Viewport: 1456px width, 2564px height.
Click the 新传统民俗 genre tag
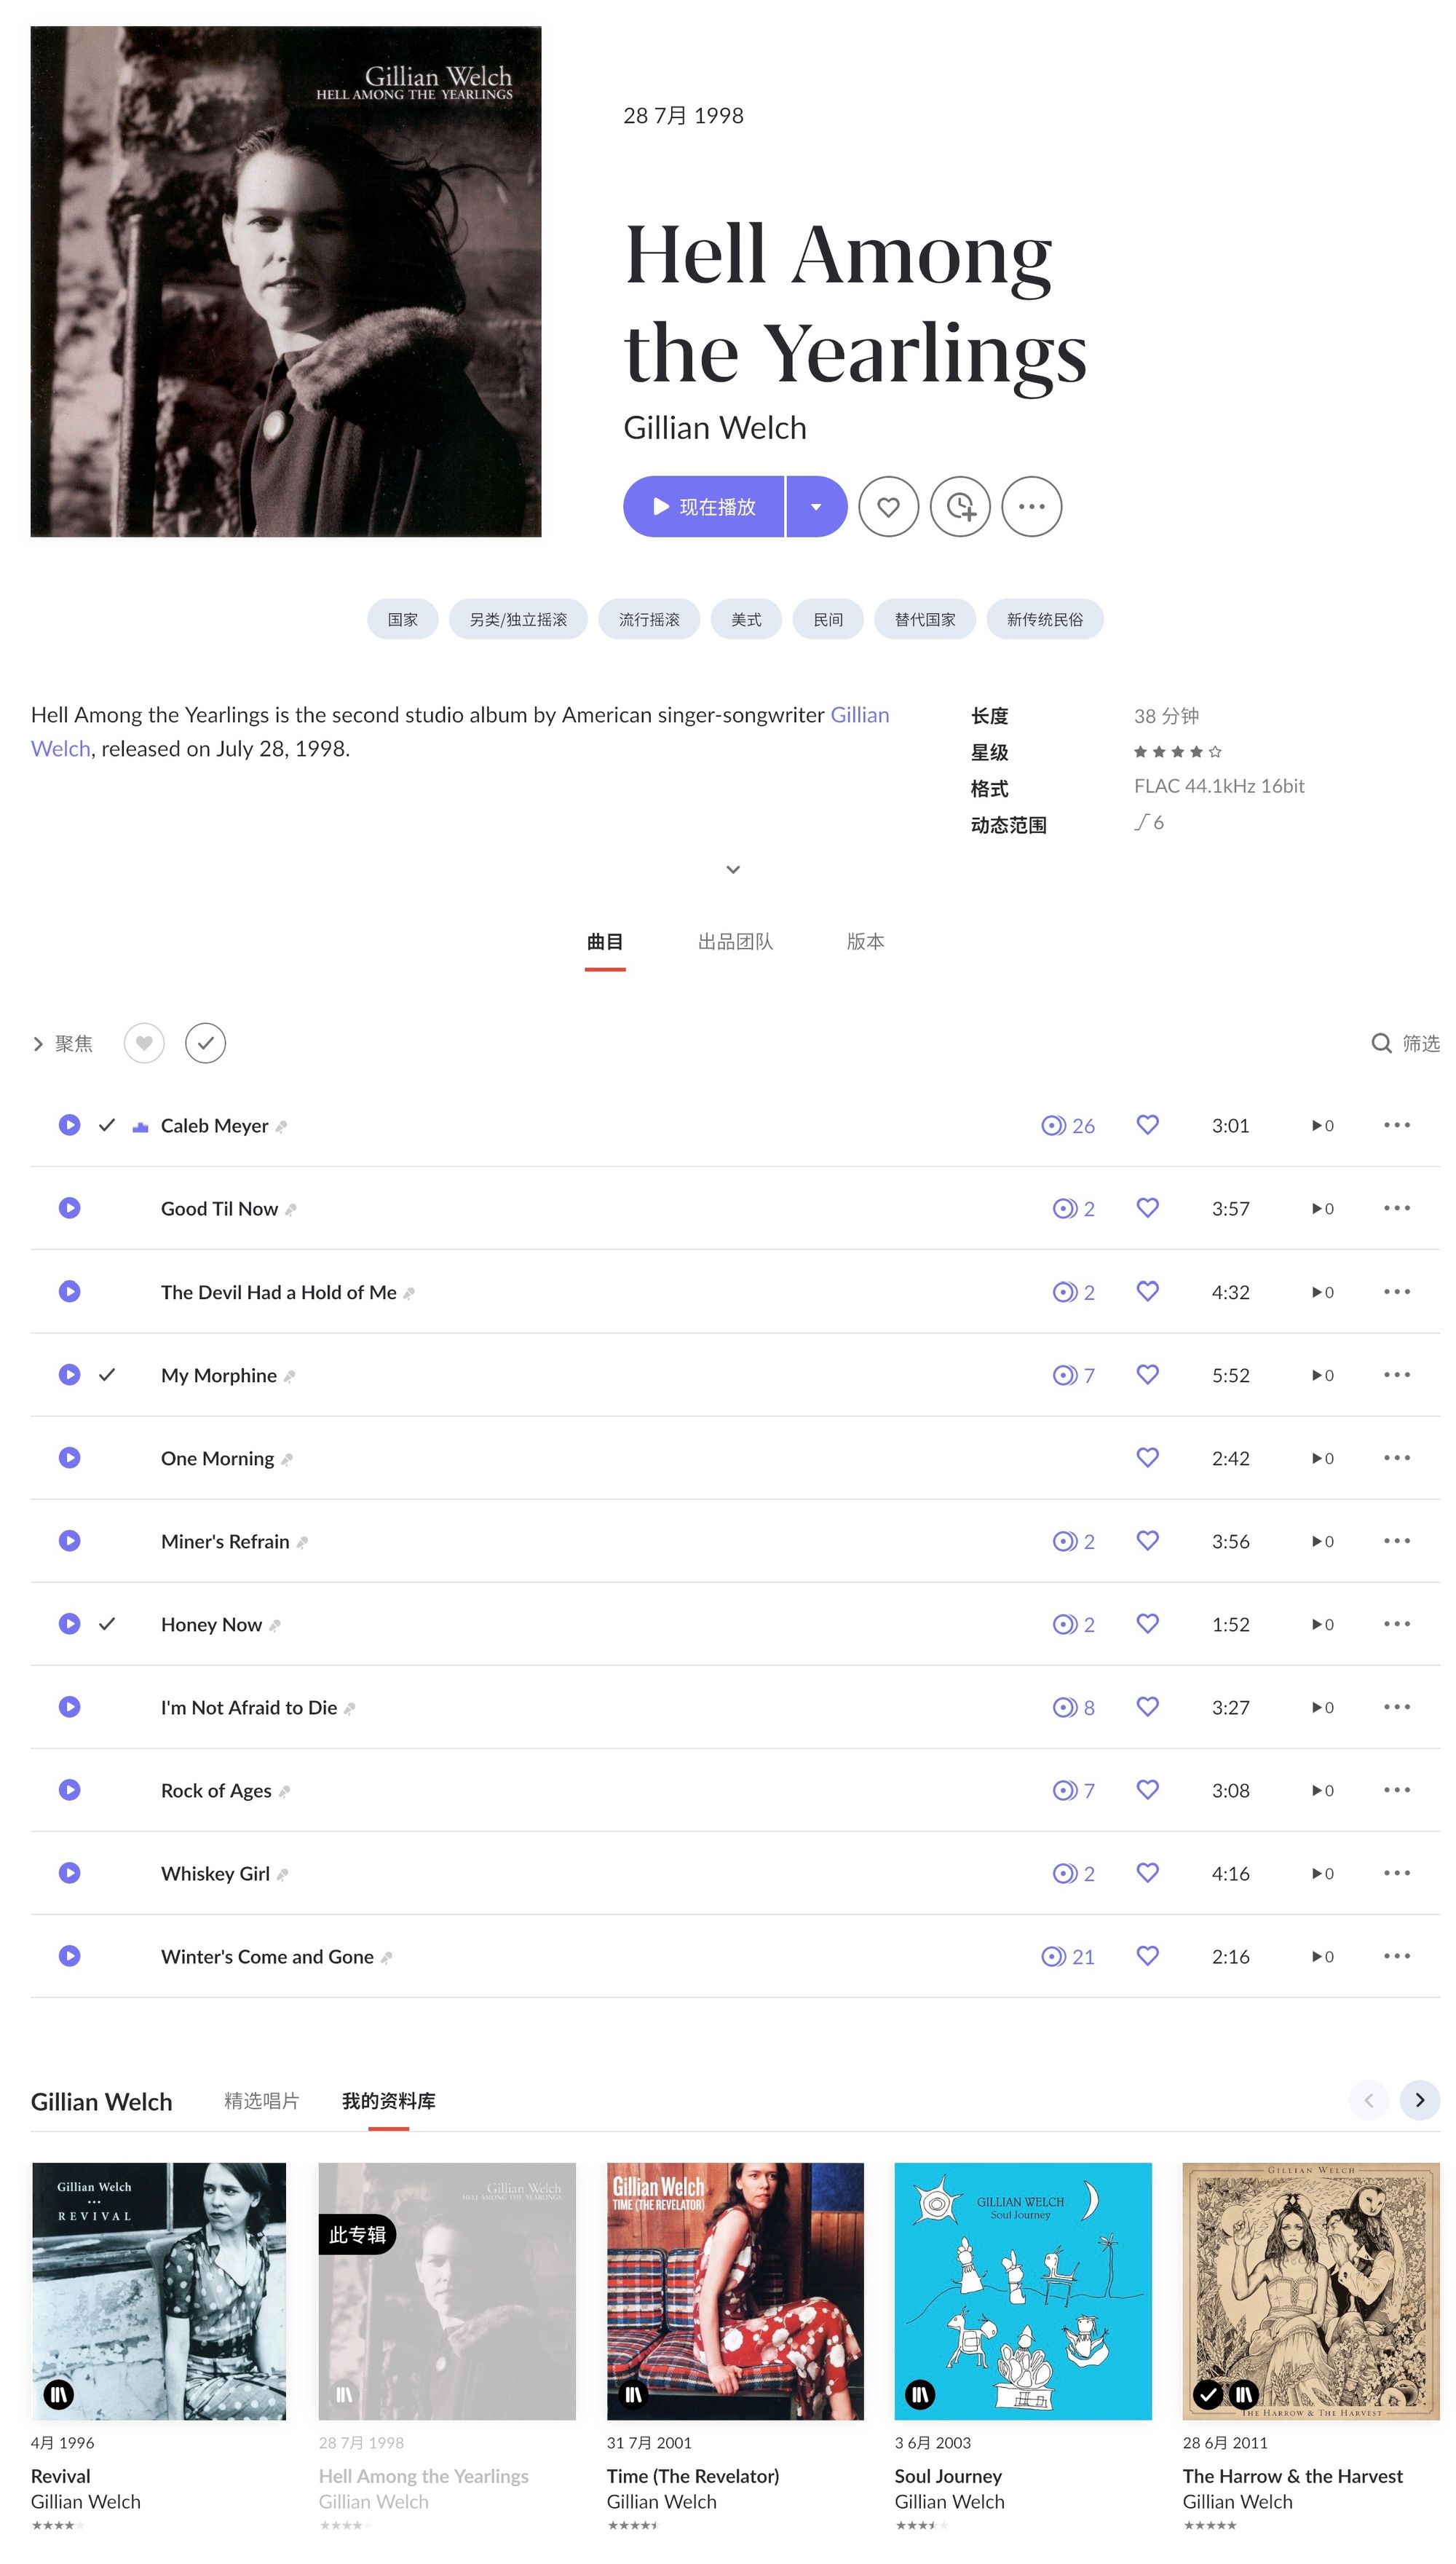click(1045, 619)
